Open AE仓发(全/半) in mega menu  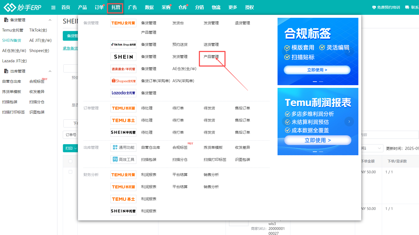click(184, 69)
